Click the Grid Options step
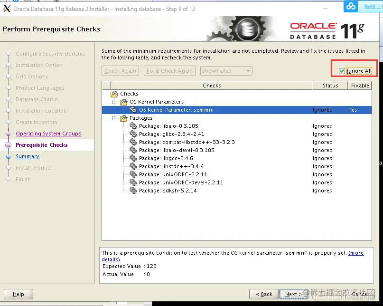The width and height of the screenshot is (383, 306). click(x=32, y=76)
